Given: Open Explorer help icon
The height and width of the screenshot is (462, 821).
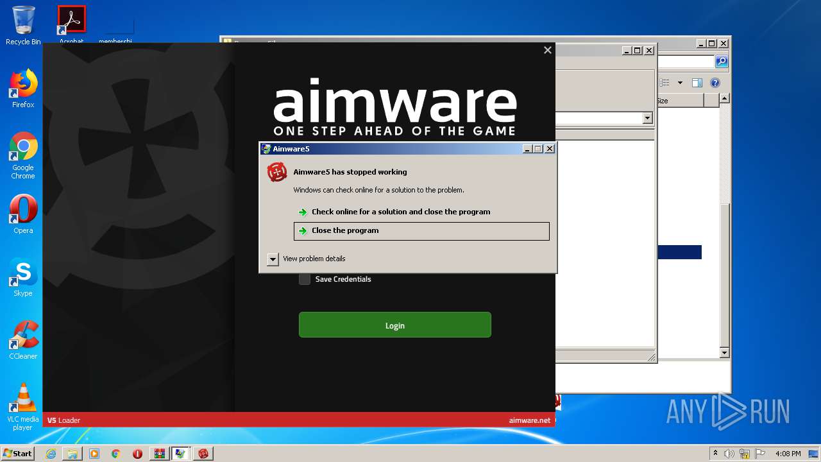Looking at the screenshot, I should click(715, 83).
